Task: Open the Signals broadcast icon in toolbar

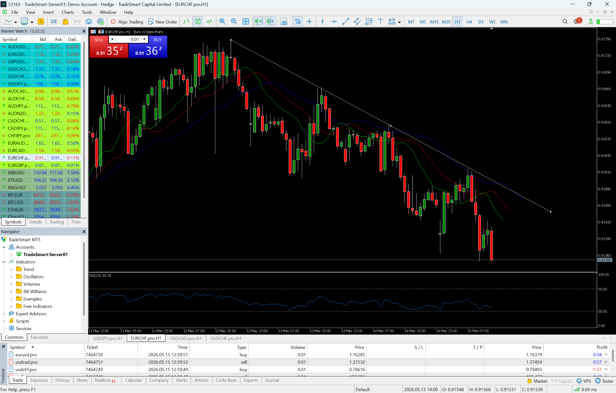Action: (x=77, y=22)
